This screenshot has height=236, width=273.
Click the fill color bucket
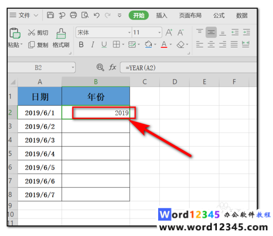pos(148,44)
